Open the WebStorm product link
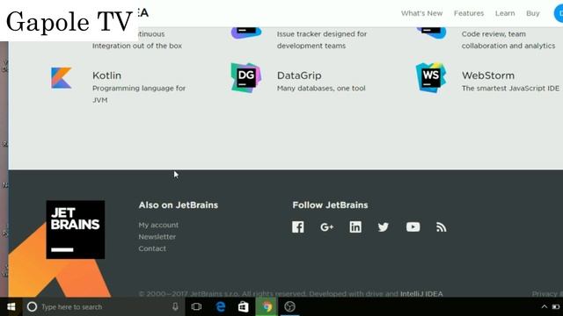563x316 pixels. 488,75
